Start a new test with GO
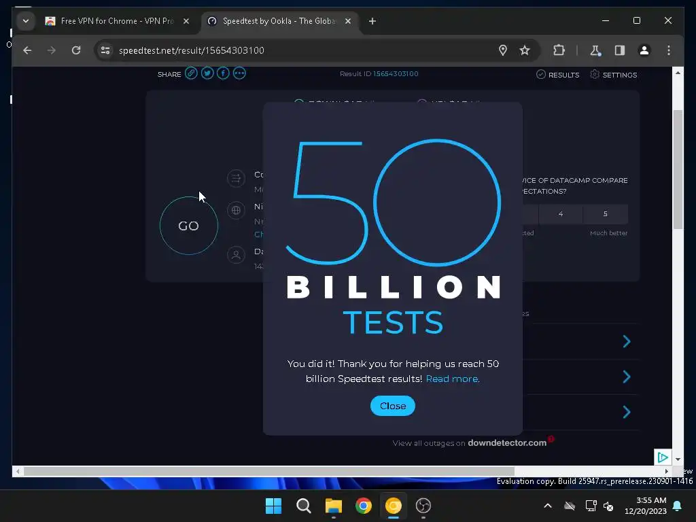Image resolution: width=696 pixels, height=522 pixels. coord(189,226)
